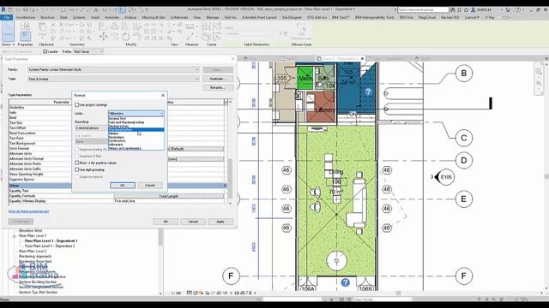Select the Copy tool in Modify panel
This screenshot has height=308, width=549.
click(114, 36)
